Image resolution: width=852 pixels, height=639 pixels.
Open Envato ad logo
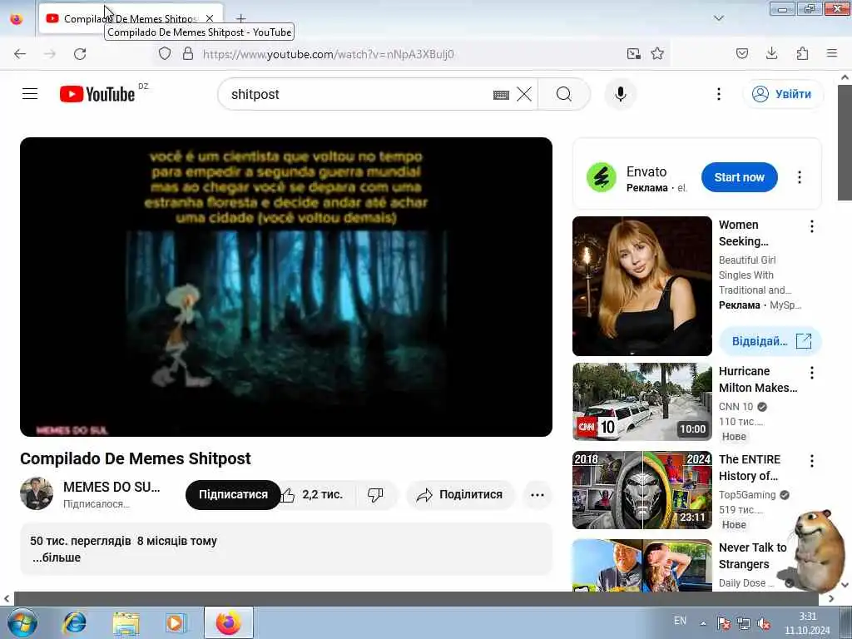tap(601, 177)
